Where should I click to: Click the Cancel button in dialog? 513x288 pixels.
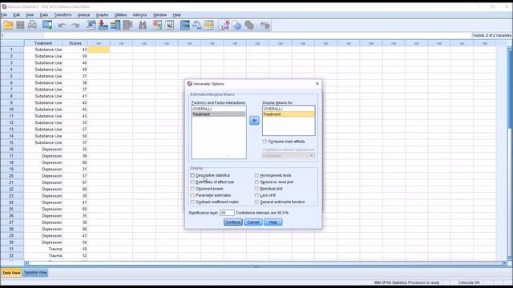(253, 222)
